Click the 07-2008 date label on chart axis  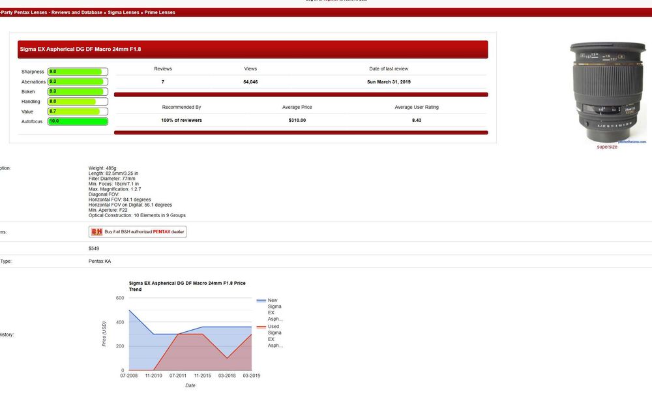(x=129, y=376)
